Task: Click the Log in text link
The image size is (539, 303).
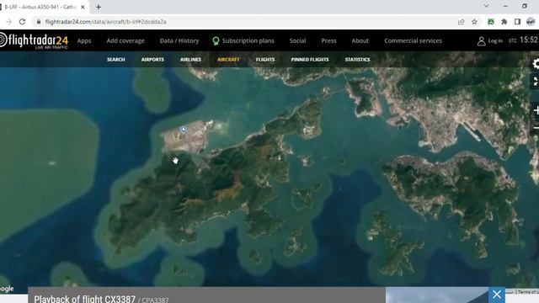Action: click(495, 41)
